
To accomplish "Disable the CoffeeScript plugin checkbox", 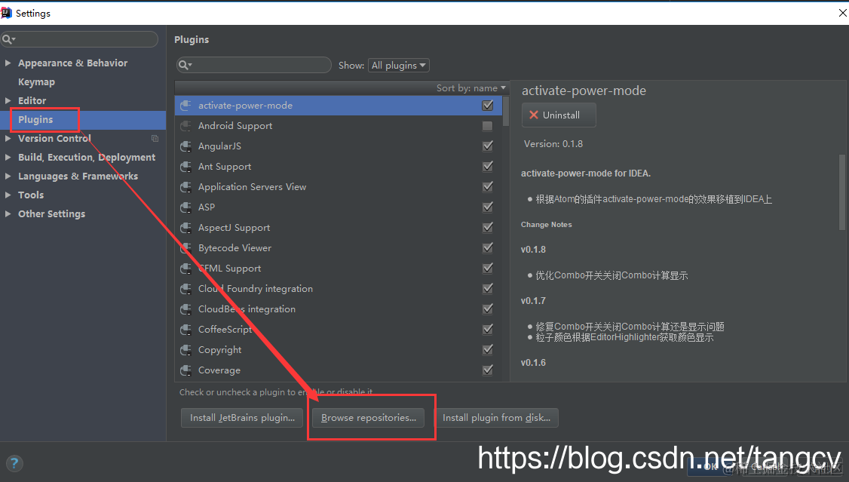I will click(487, 330).
